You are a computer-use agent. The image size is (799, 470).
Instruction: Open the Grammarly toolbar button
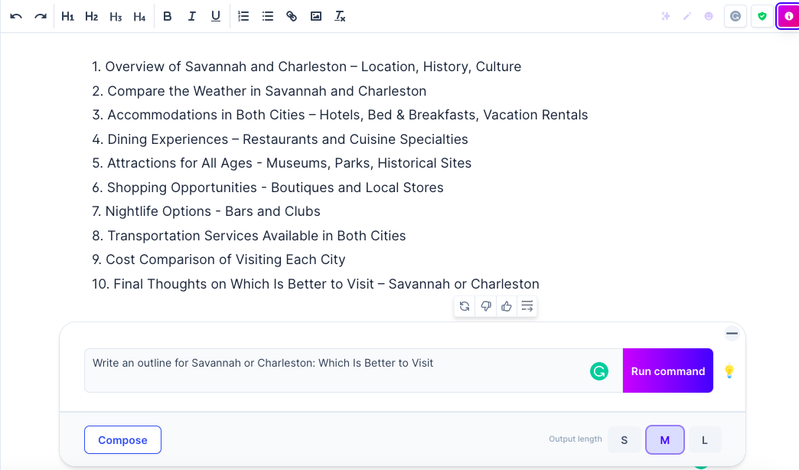(735, 16)
